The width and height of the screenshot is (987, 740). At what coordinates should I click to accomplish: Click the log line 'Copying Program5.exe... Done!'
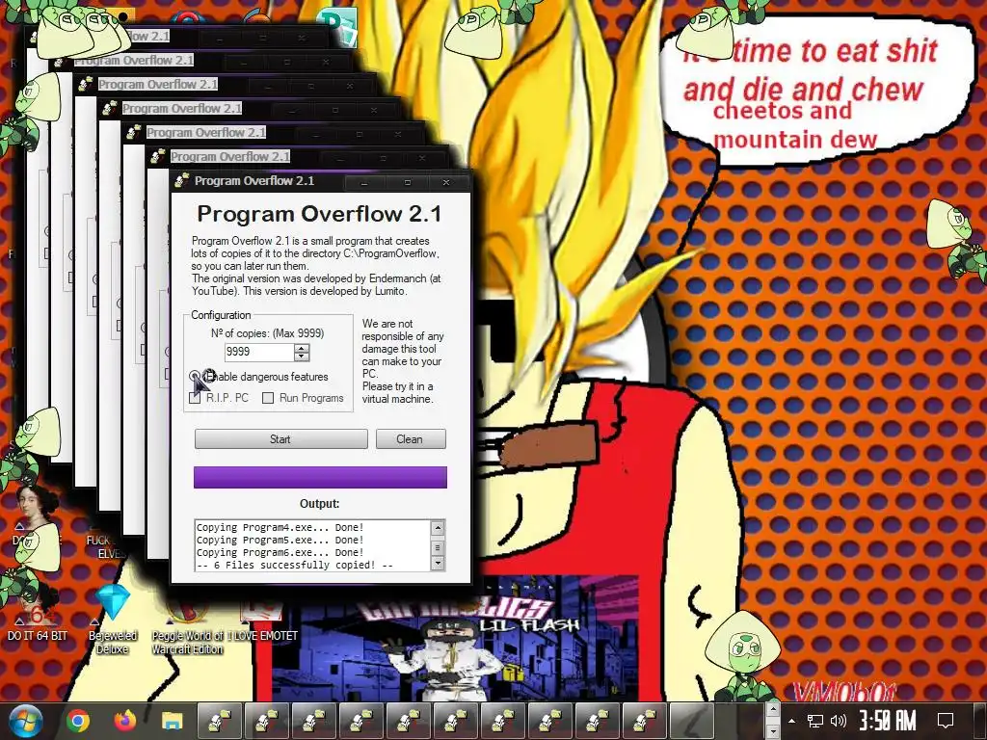coord(280,540)
